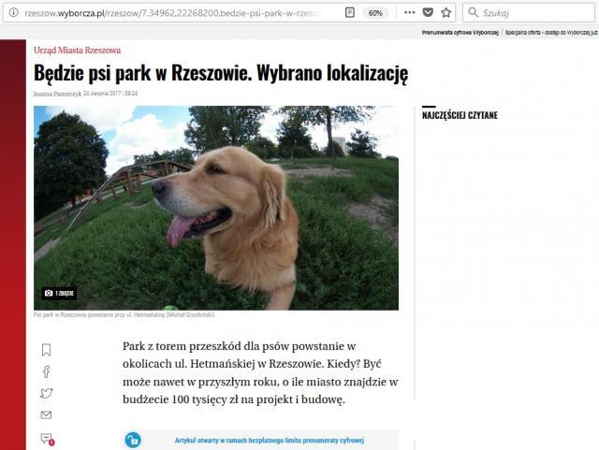Share the article on Twitter
599x450 pixels.
(47, 393)
